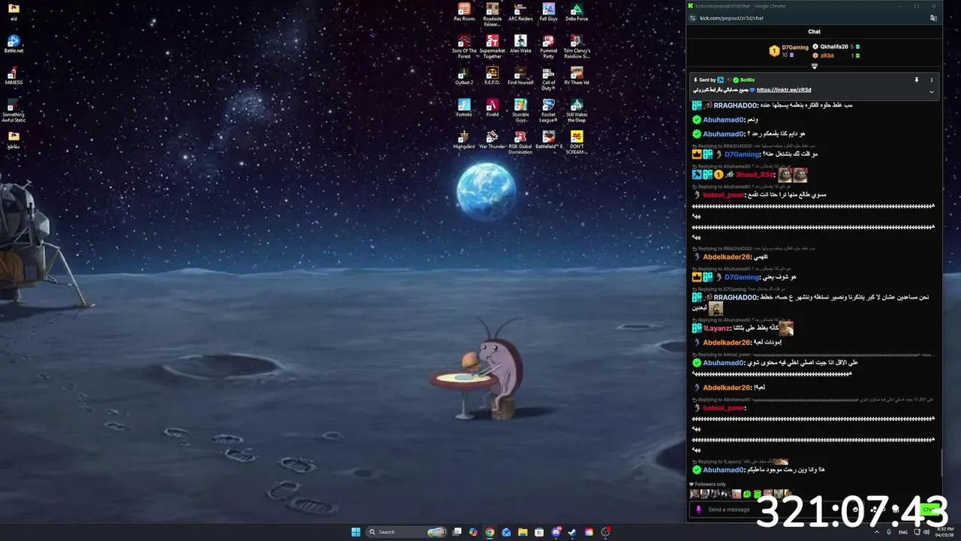Select the Tom Clancy's Rainbow Six icon

577,47
